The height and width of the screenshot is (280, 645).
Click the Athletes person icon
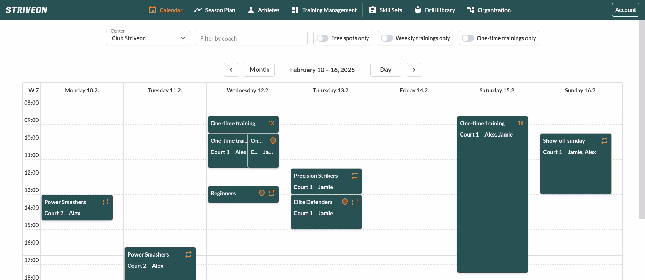(x=251, y=10)
